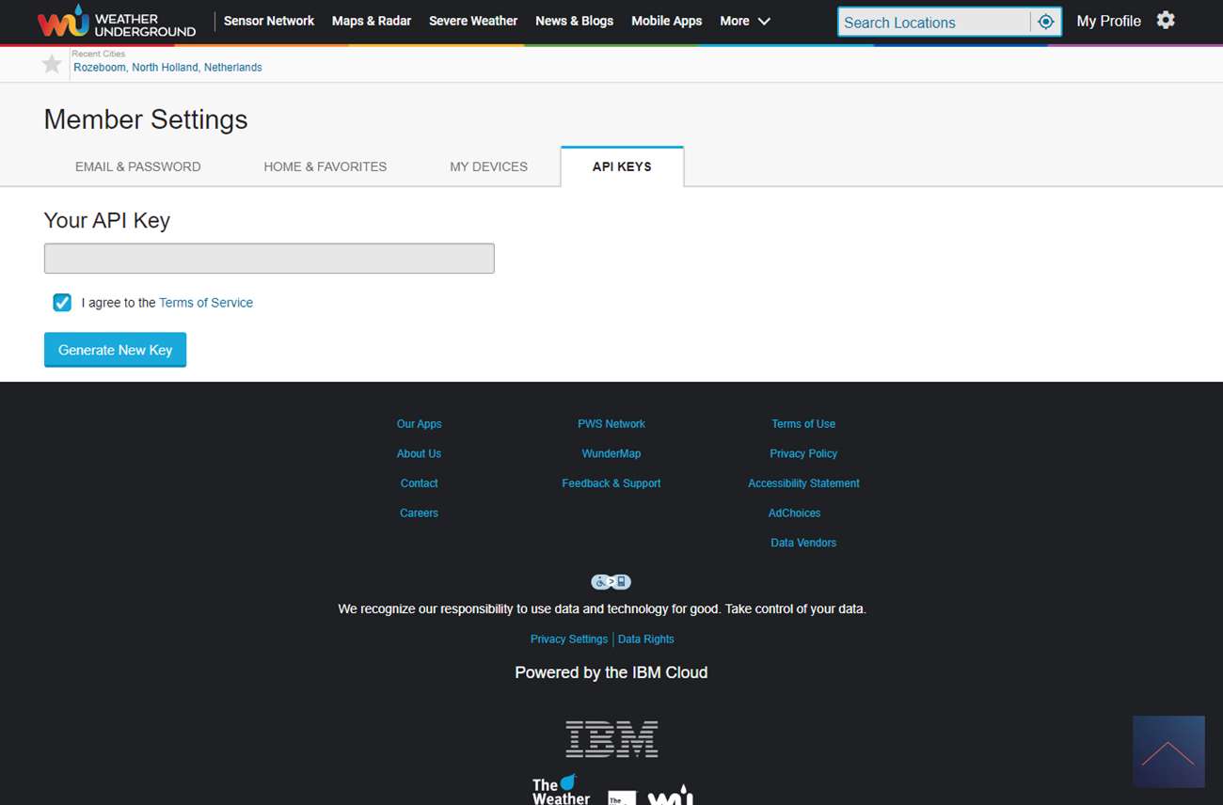Switch to the Email & Password tab
The image size is (1223, 805).
coord(138,166)
